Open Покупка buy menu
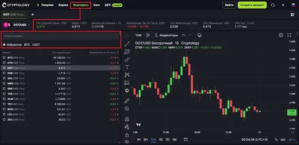The width and height of the screenshot is (299, 145). tap(45, 5)
